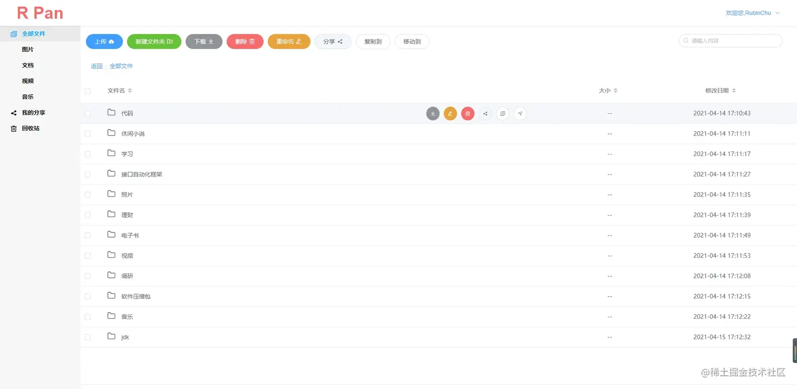Click the copy icon in the 代码 row
This screenshot has height=389, width=797.
click(502, 113)
